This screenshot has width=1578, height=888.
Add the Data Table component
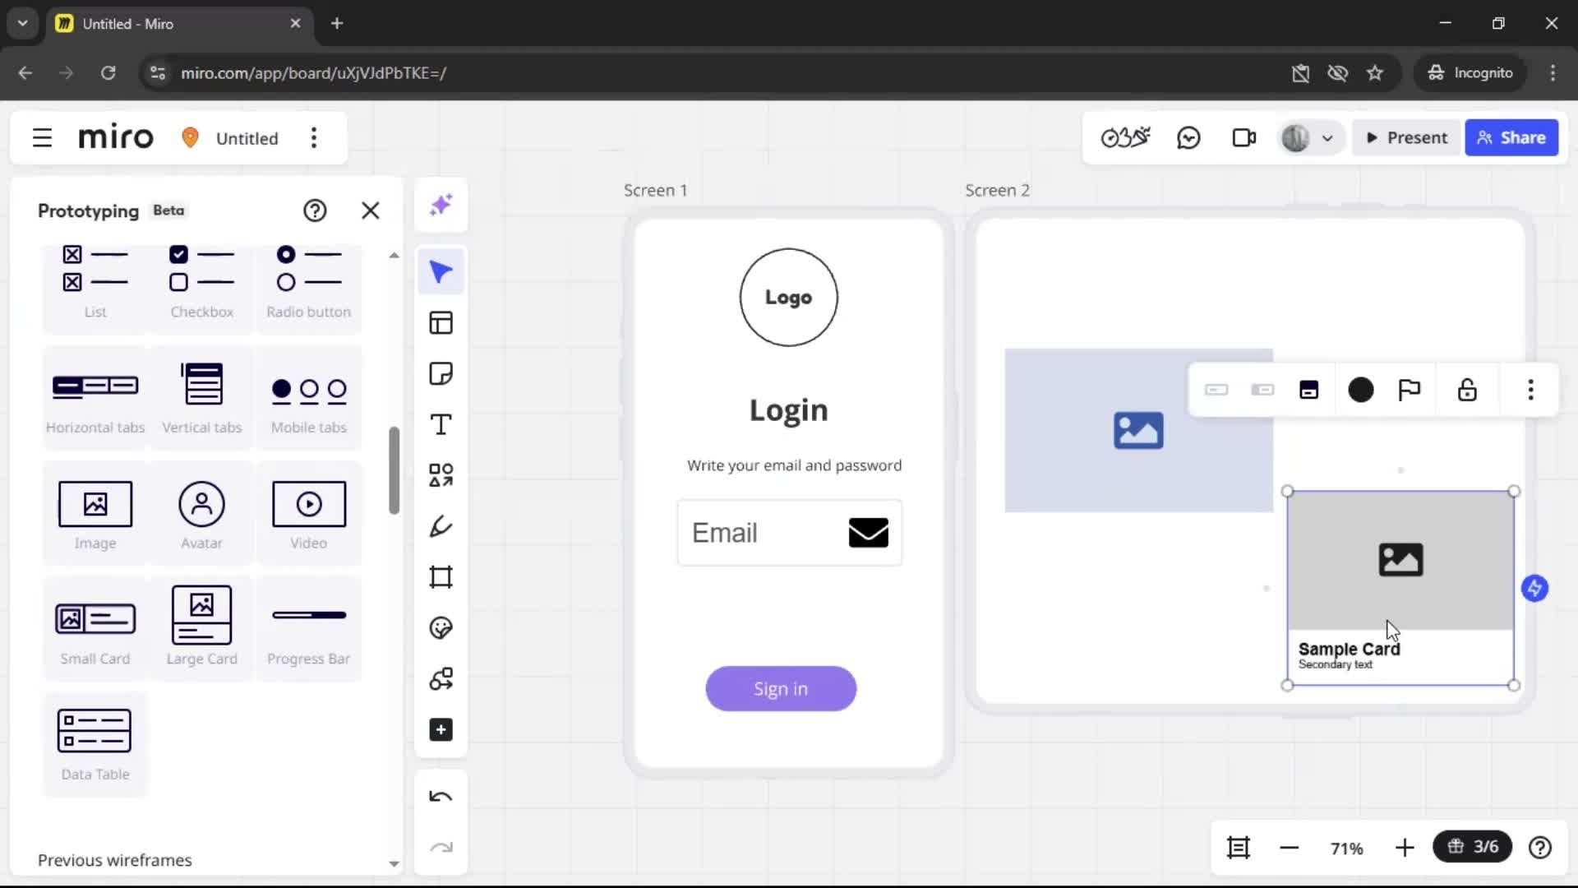[x=95, y=745]
